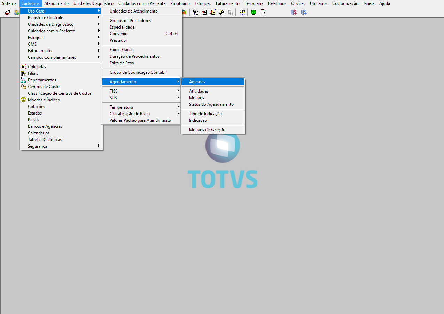Image resolution: width=444 pixels, height=314 pixels.
Task: Click the clock document toolbar icon
Action: click(x=263, y=12)
